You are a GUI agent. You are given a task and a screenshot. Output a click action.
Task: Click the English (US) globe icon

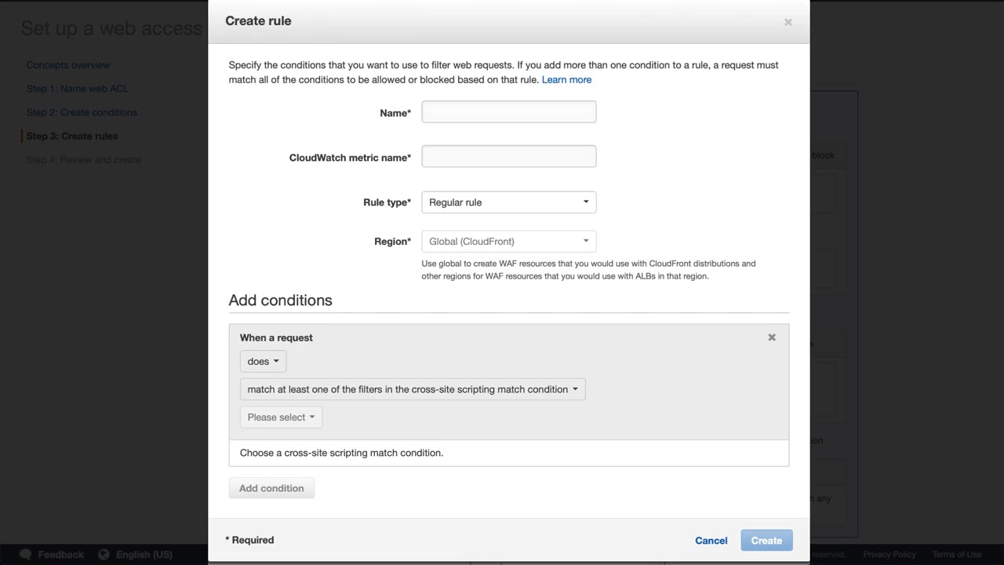click(104, 554)
